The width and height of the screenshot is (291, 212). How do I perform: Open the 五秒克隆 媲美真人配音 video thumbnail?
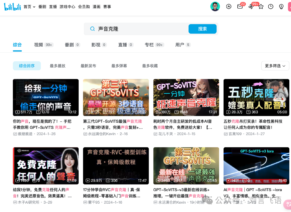(256, 98)
